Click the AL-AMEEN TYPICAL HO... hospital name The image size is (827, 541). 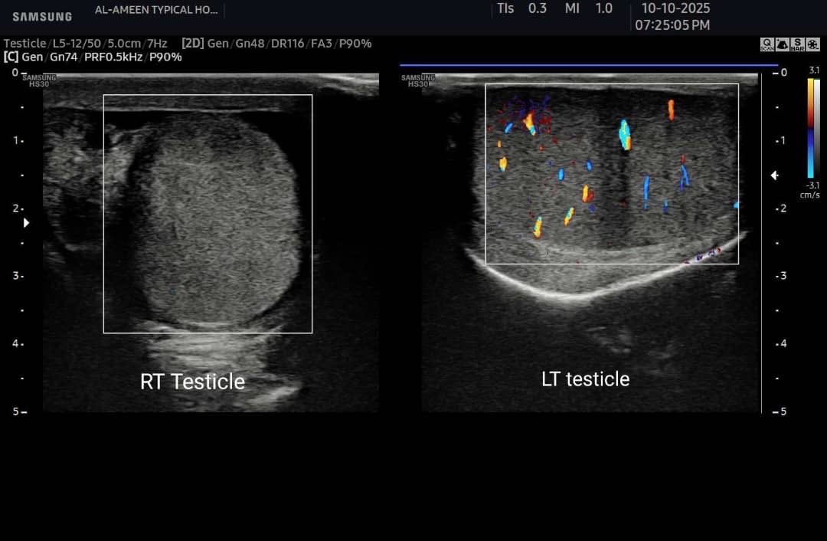tap(156, 10)
